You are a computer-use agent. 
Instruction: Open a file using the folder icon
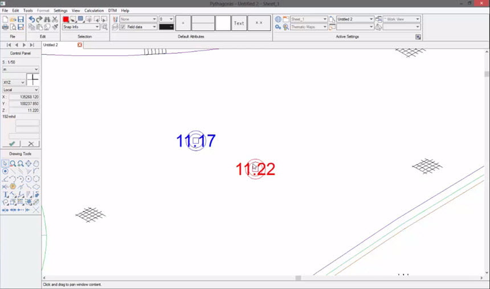13,19
